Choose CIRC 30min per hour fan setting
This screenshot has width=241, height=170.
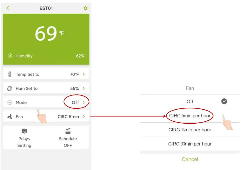(x=190, y=144)
